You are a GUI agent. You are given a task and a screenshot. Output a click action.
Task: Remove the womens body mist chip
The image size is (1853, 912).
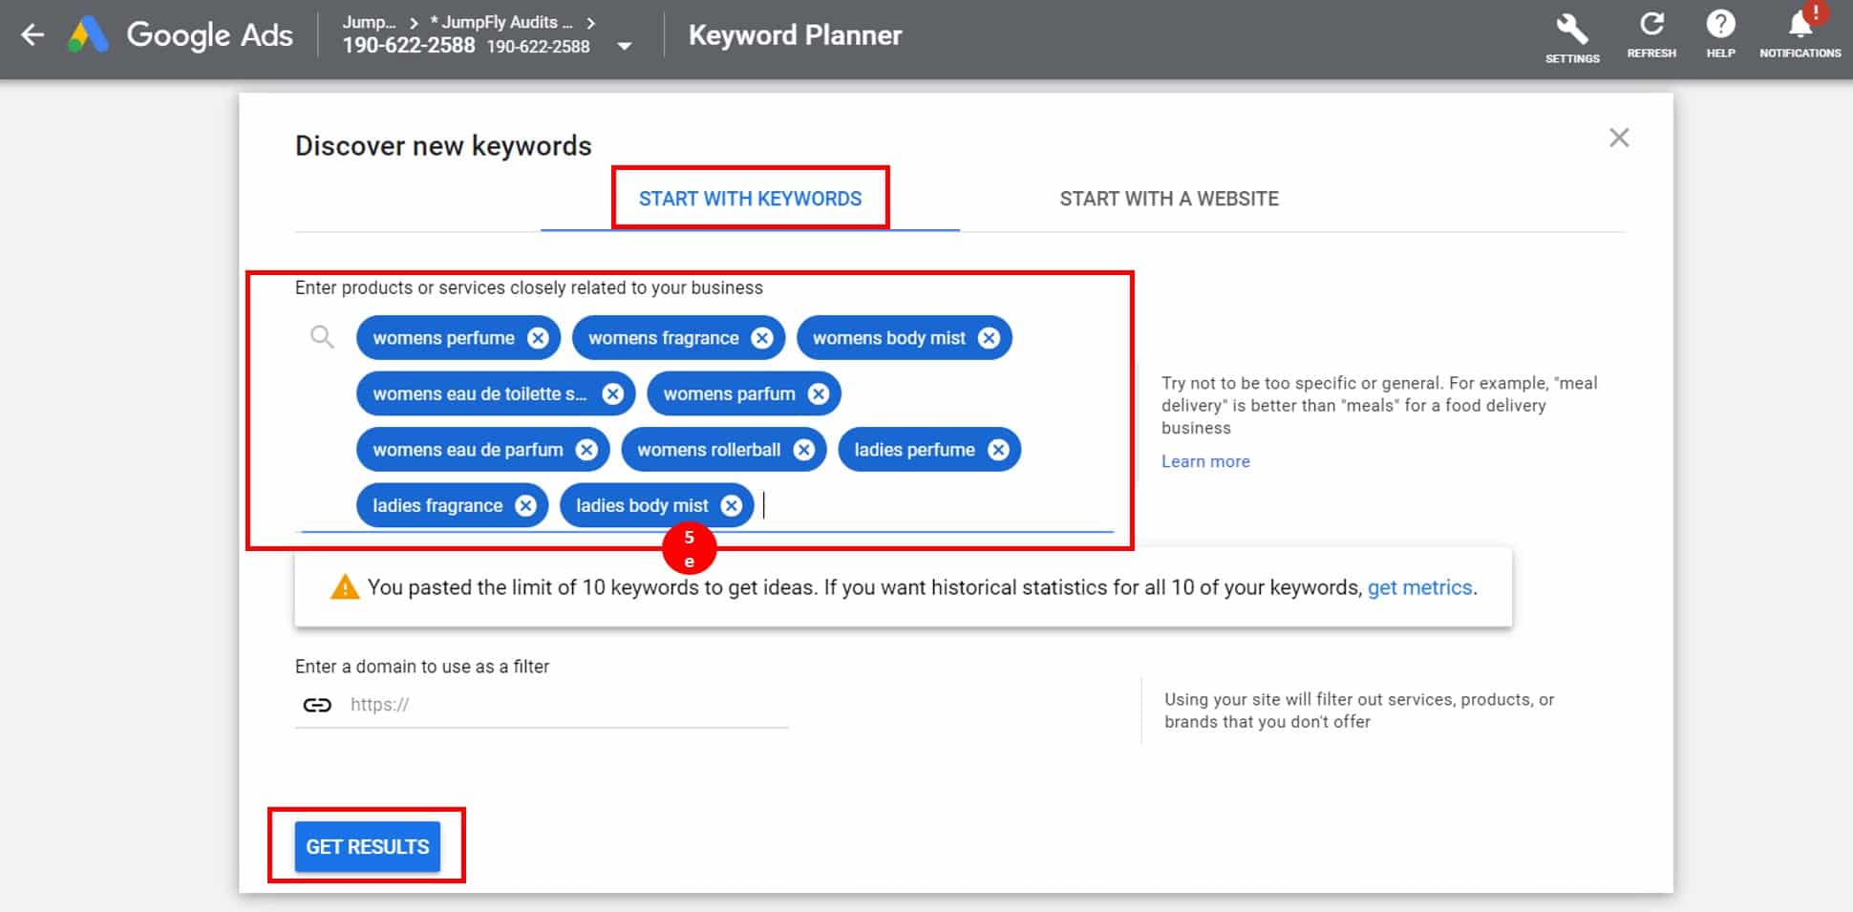(989, 338)
